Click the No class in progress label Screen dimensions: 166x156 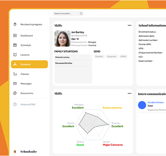tap(31, 24)
